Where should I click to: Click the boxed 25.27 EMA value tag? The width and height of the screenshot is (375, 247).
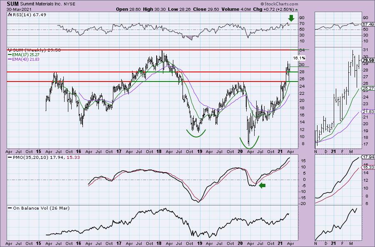(369, 88)
